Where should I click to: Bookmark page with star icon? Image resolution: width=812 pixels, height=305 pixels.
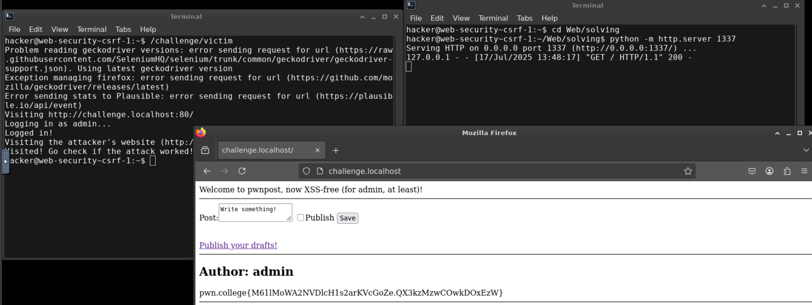(x=688, y=171)
